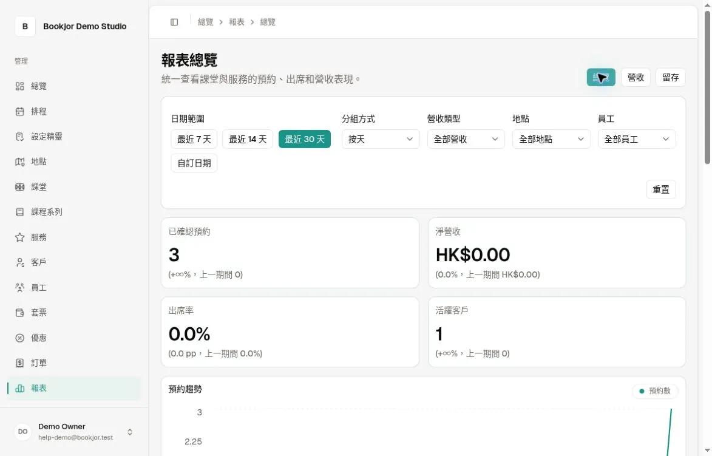712x456 pixels.
Task: Go to 報表 in the breadcrumb
Action: point(237,22)
